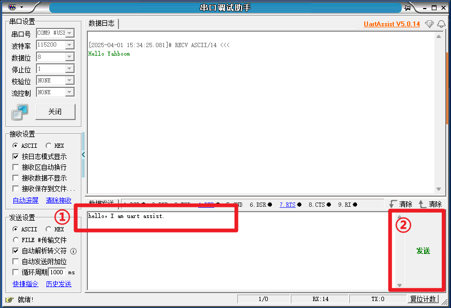451x308 pixels.
Task: Open the 历史发送 link
Action: [x=58, y=284]
